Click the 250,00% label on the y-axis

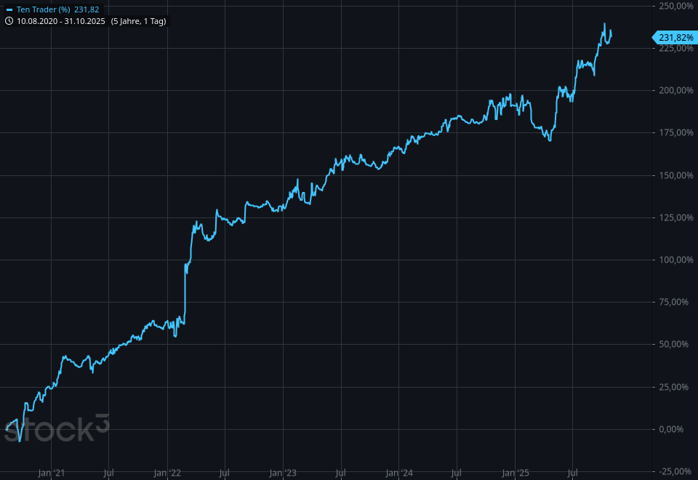tap(675, 6)
